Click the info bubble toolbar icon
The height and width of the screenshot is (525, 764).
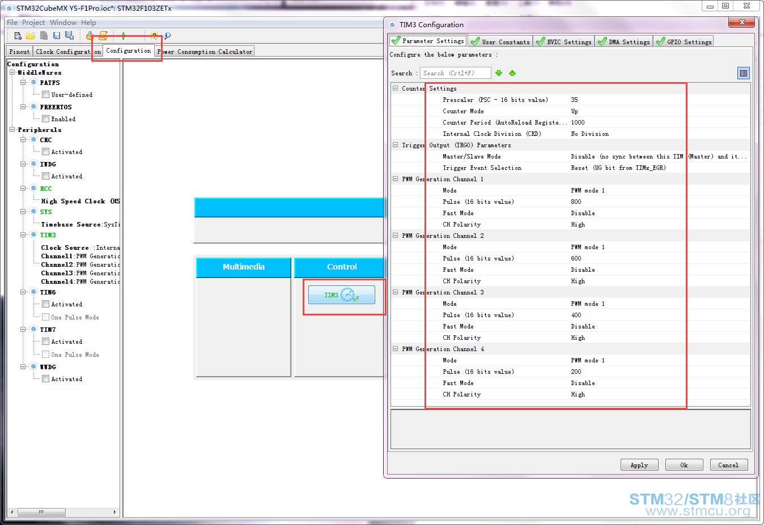[167, 36]
